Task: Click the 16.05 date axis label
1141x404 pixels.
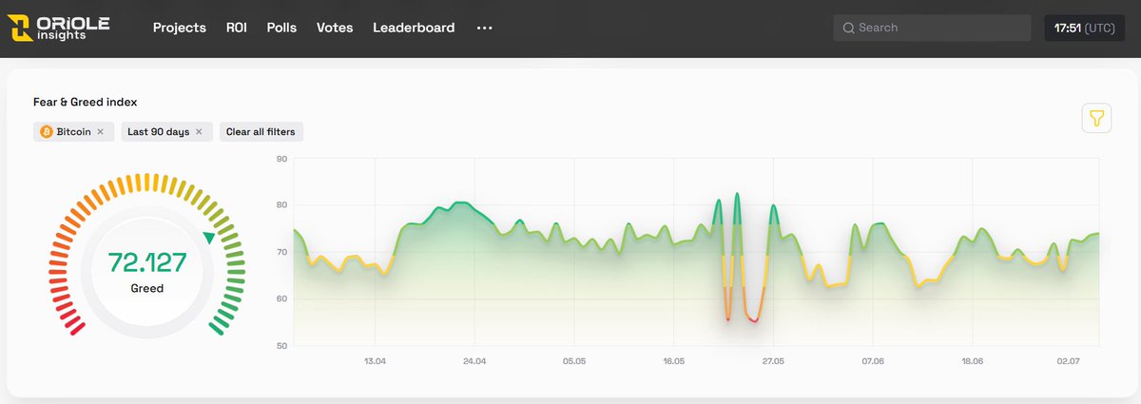Action: pyautogui.click(x=673, y=361)
